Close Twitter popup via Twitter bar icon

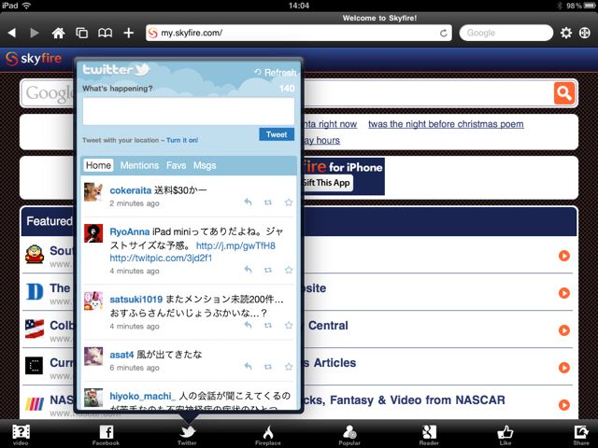187,435
